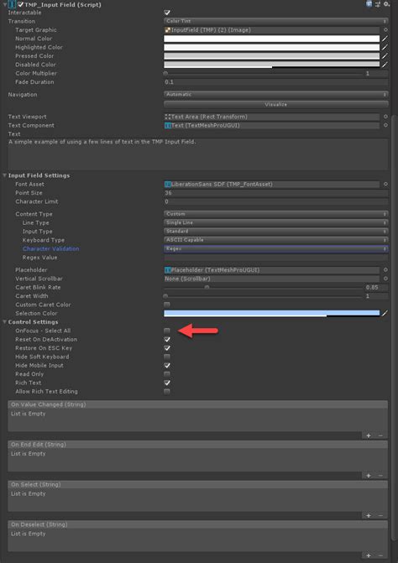The height and width of the screenshot is (563, 398).
Task: Pick Pressed Color with the eyedropper
Action: click(x=385, y=55)
